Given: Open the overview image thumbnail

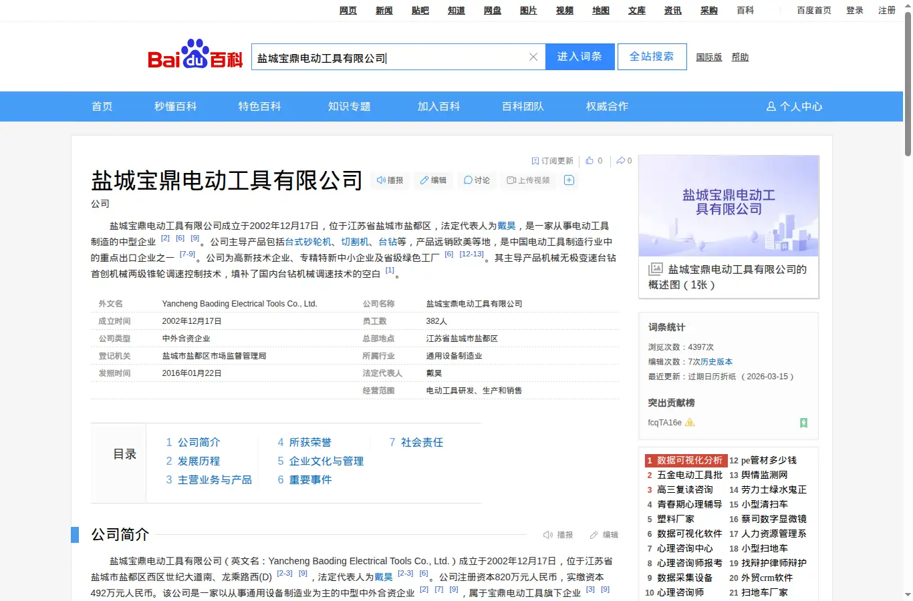Looking at the screenshot, I should click(729, 206).
